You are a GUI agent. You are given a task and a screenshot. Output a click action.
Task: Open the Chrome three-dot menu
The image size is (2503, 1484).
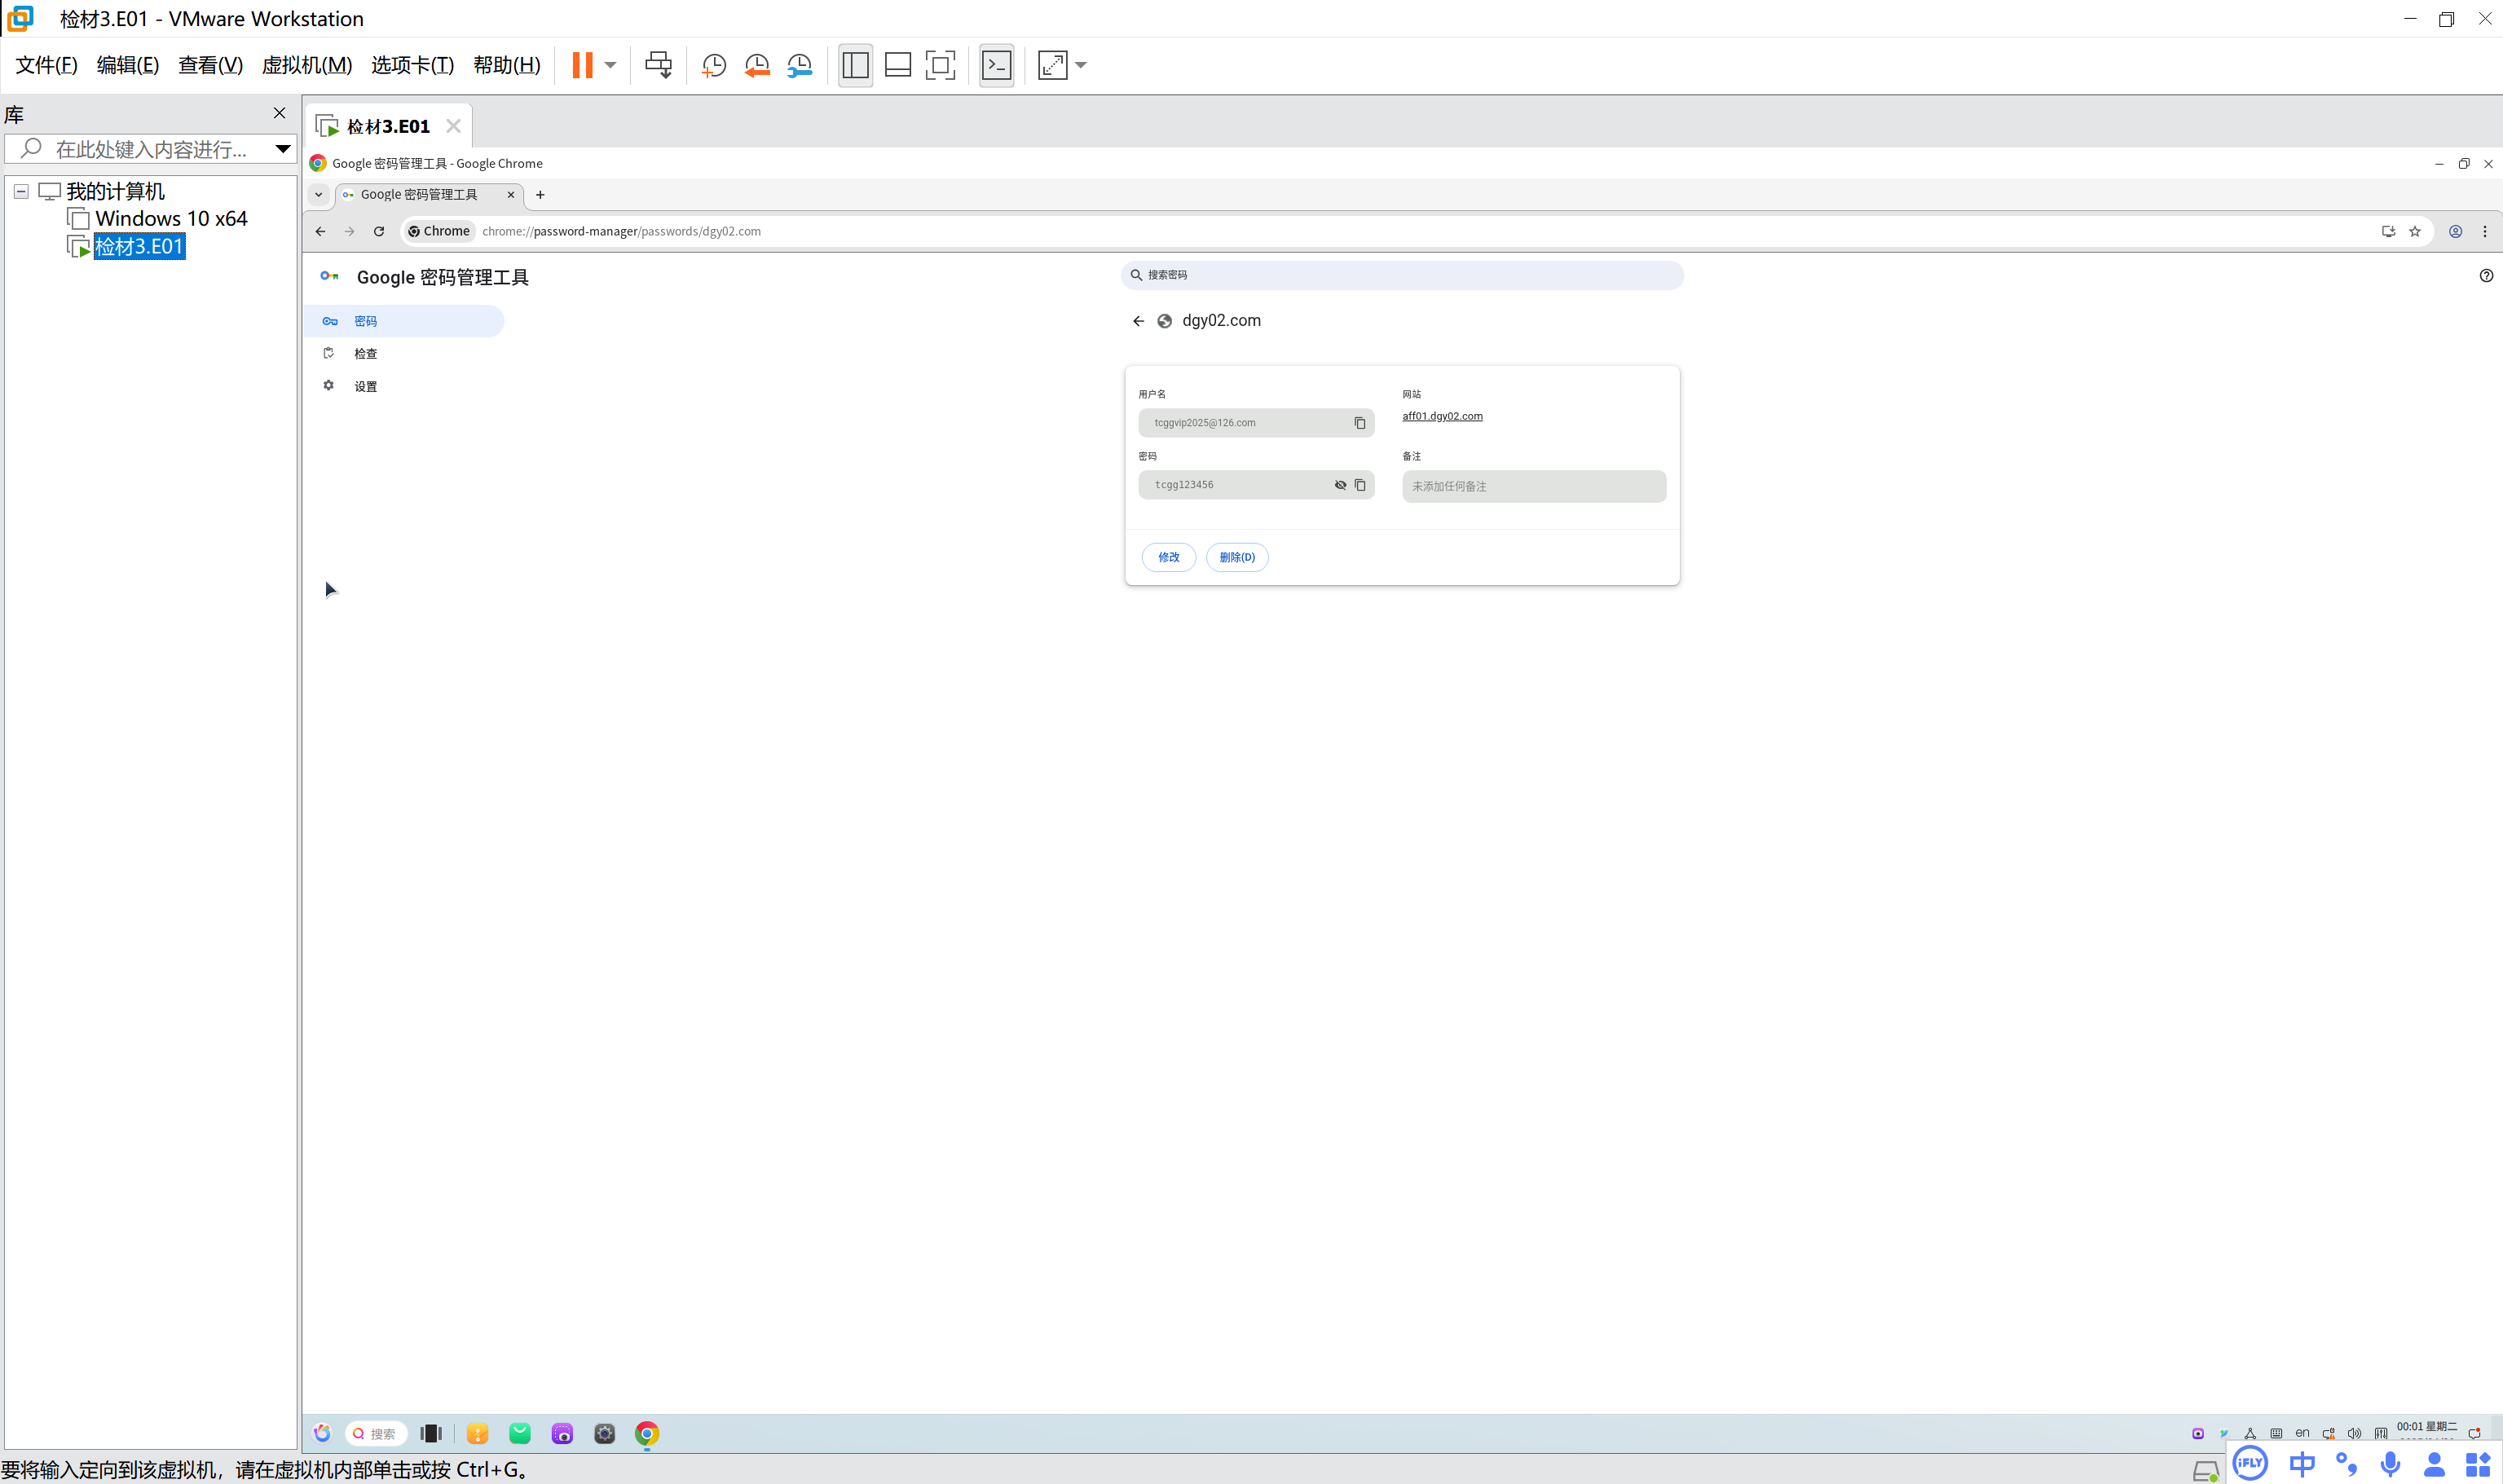(2485, 231)
